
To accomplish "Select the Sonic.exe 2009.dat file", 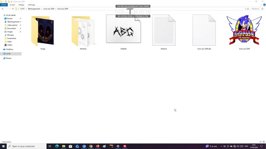I will tap(204, 30).
